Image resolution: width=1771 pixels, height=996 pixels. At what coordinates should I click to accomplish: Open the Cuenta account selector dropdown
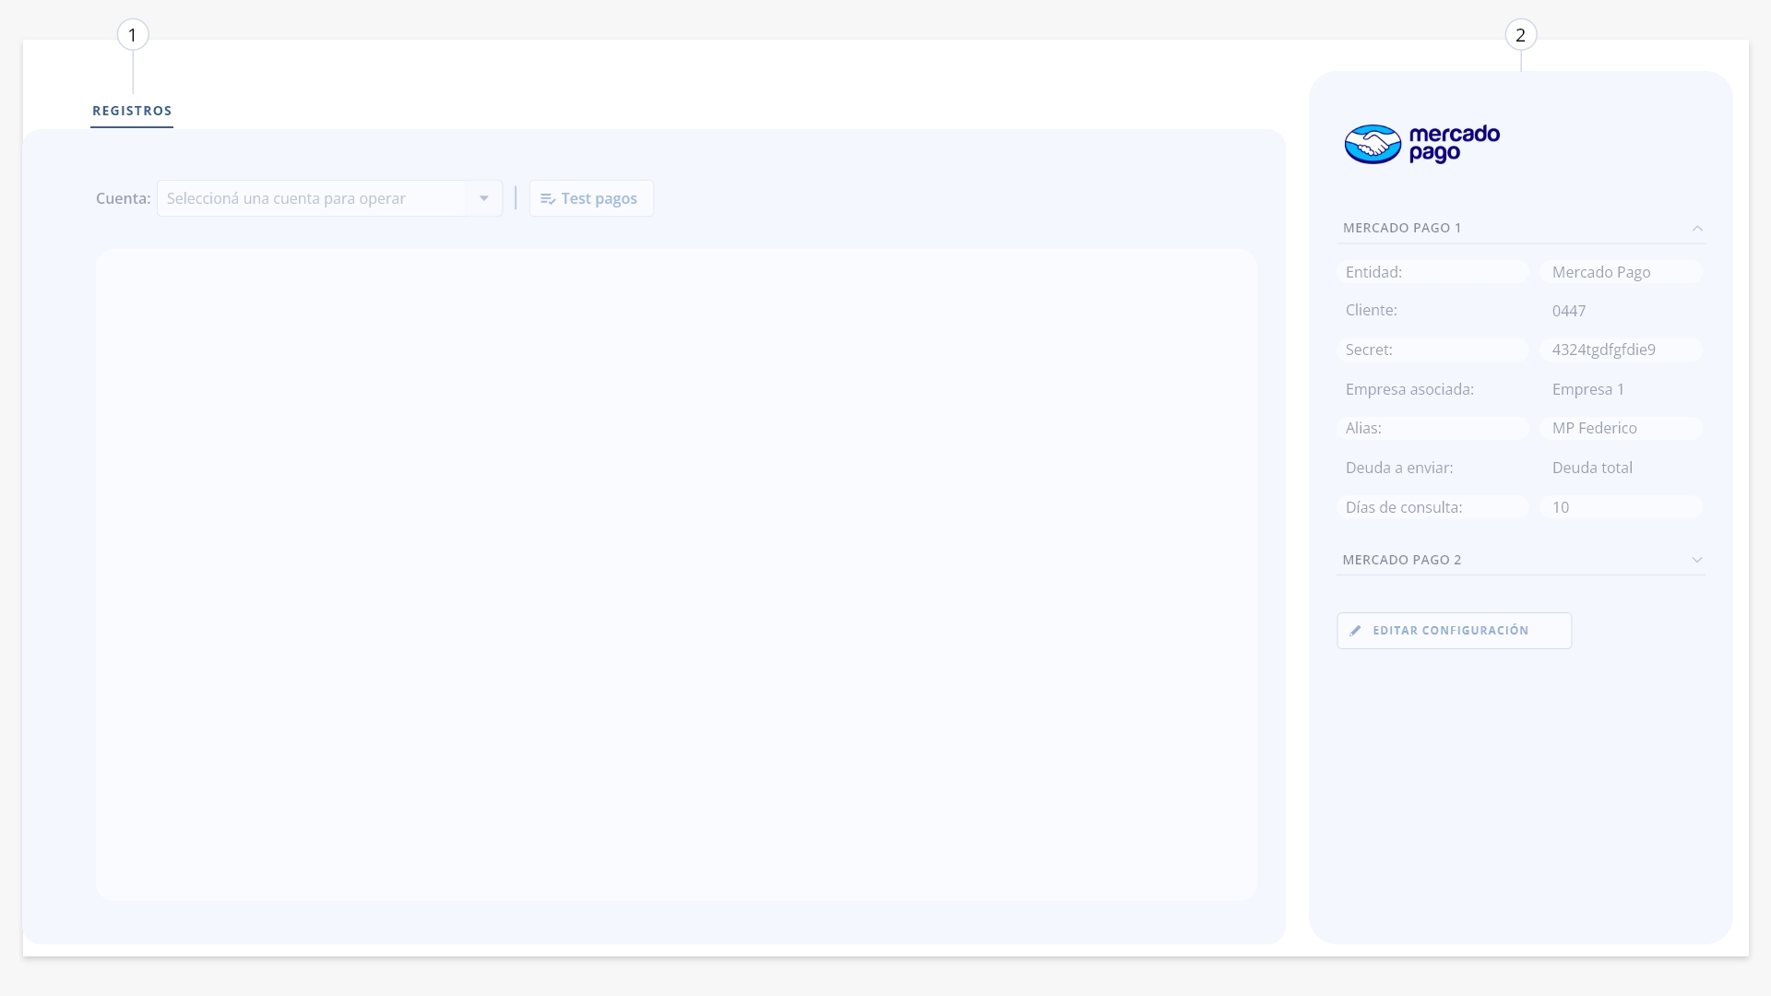pos(329,198)
